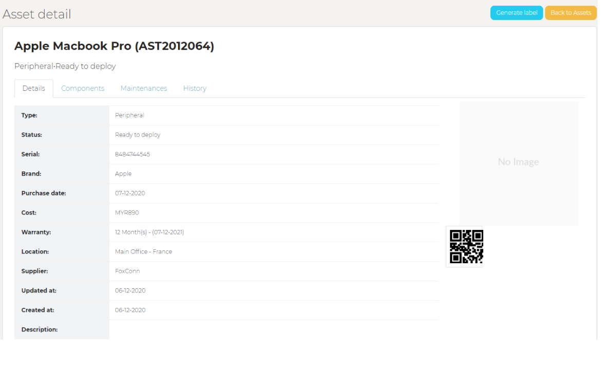Viewport: 606px width, 391px height.
Task: Click the Brand value Apple
Action: pos(123,174)
